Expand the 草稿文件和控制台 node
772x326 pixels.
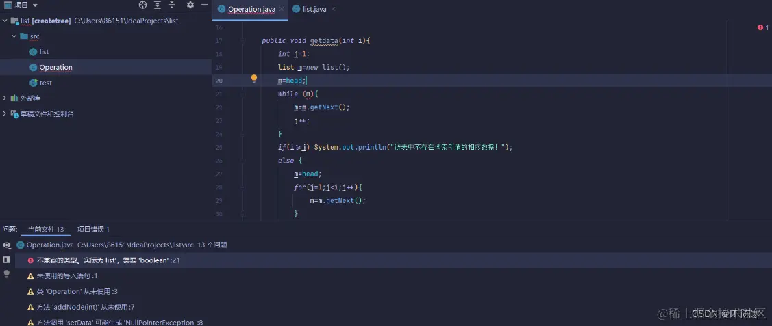coord(5,114)
